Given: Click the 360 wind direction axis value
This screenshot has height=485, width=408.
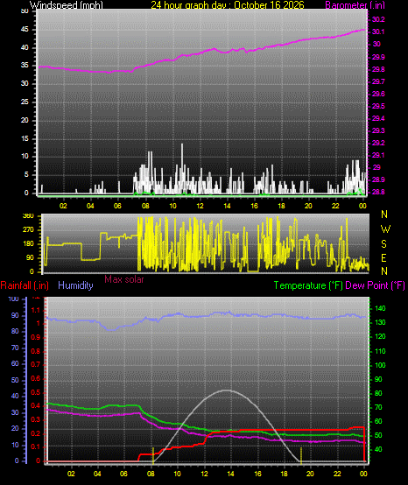Looking at the screenshot, I should pos(28,216).
